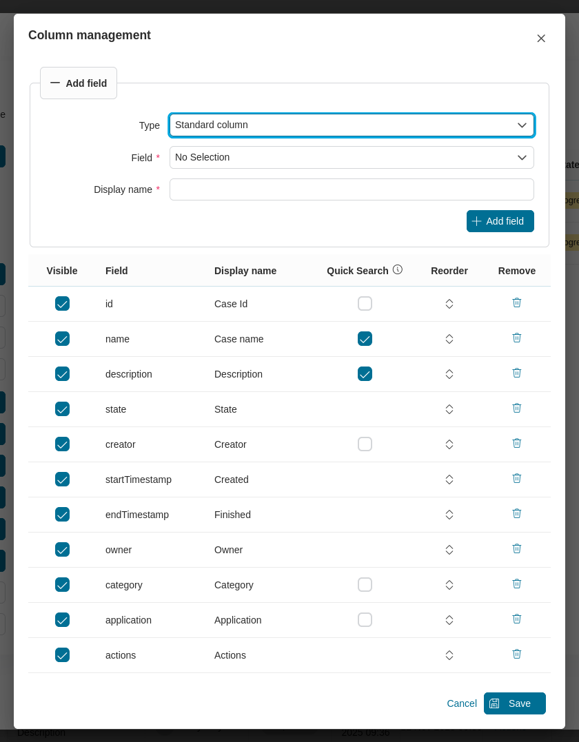
Task: Delete the id column using its trash icon
Action: click(x=517, y=303)
